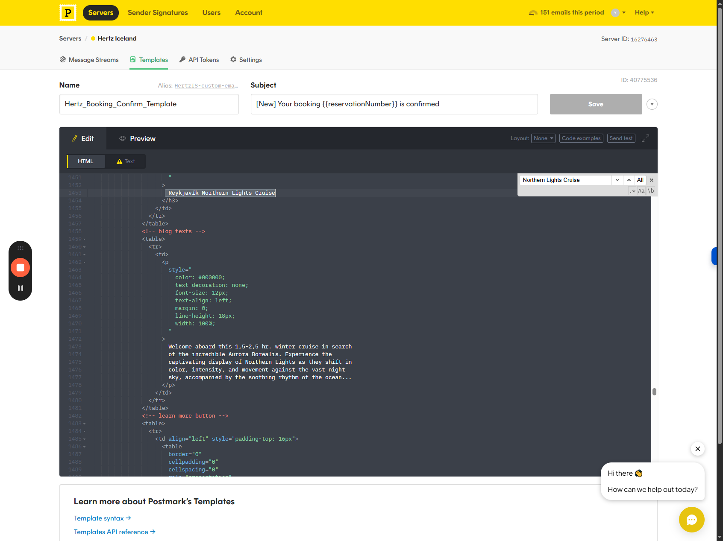723x541 pixels.
Task: Click the Send test button
Action: click(x=621, y=138)
